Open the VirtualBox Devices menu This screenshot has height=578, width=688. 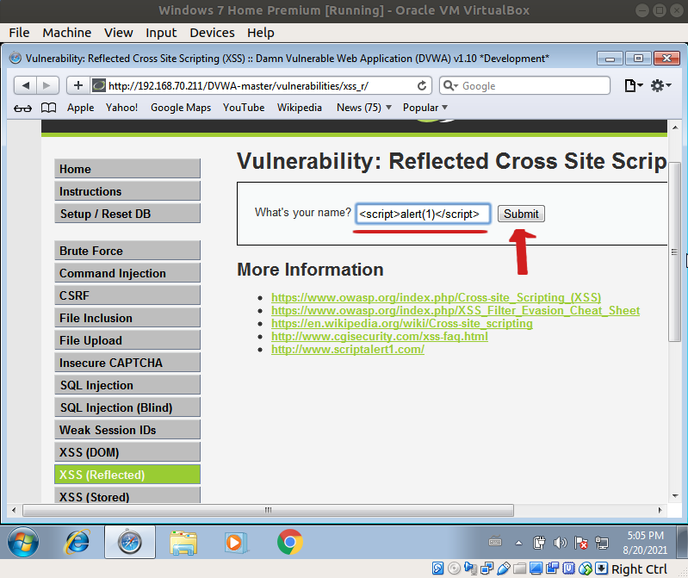[212, 33]
